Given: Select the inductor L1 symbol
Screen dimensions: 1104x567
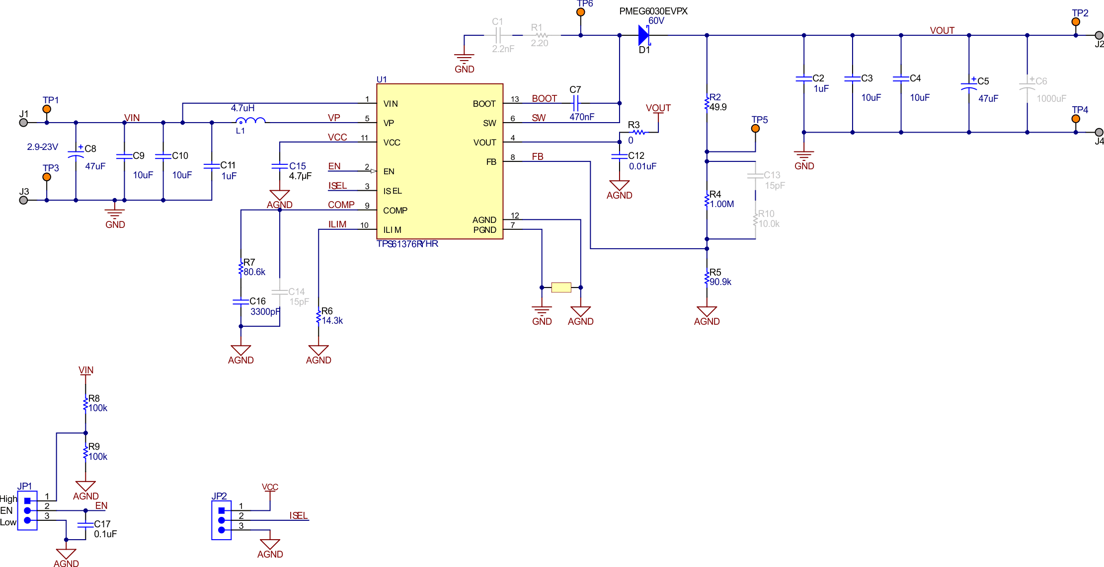Looking at the screenshot, I should pos(251,119).
